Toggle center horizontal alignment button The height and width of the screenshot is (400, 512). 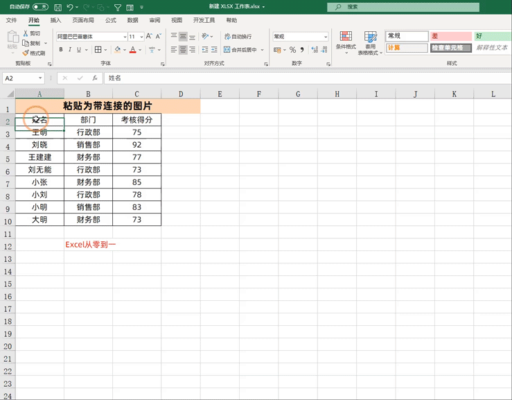click(x=183, y=50)
